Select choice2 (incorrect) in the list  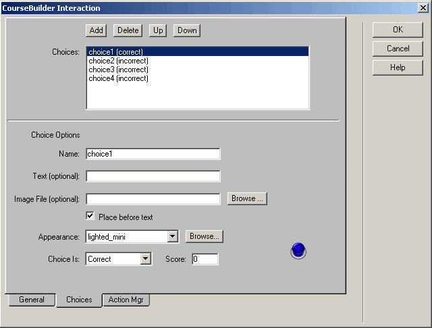[x=198, y=61]
